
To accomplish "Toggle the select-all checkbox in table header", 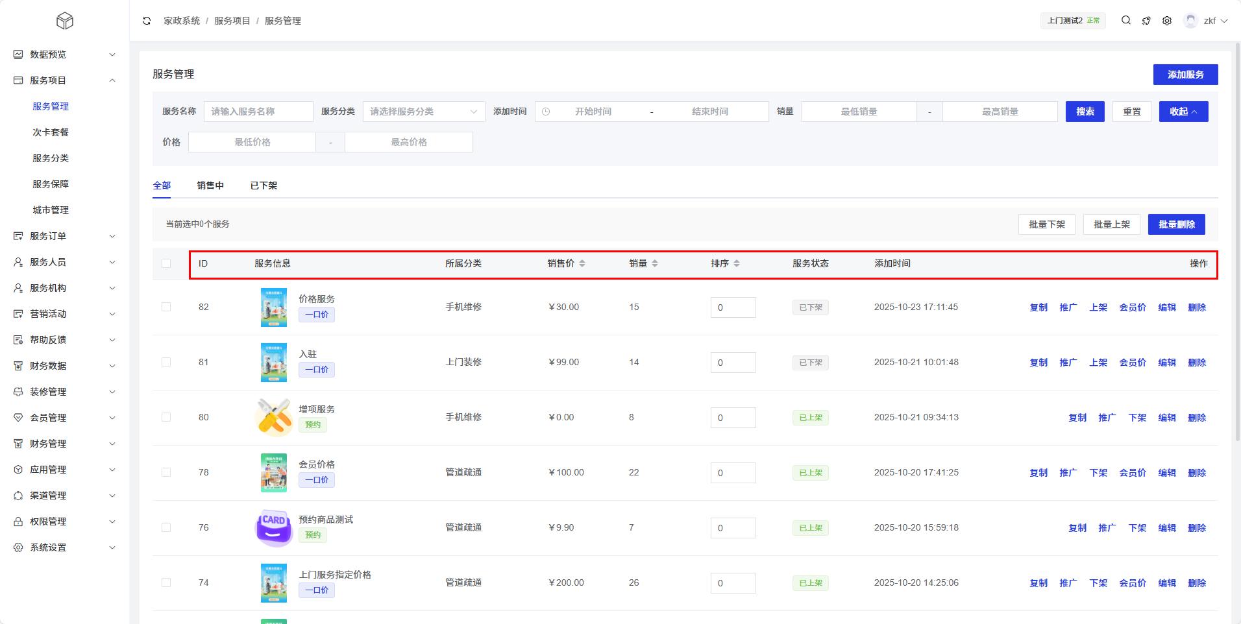I will coord(166,263).
